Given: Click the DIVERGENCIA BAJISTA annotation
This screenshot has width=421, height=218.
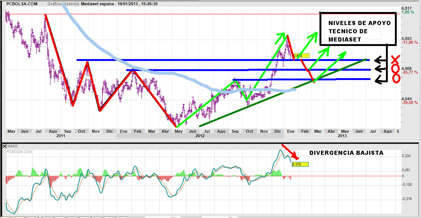Looking at the screenshot, I should click(x=346, y=153).
